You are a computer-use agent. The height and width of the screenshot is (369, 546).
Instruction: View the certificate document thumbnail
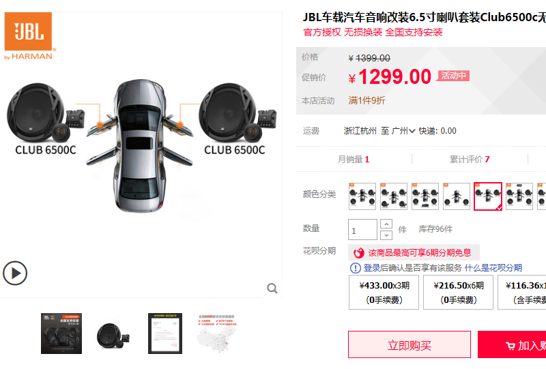click(165, 334)
